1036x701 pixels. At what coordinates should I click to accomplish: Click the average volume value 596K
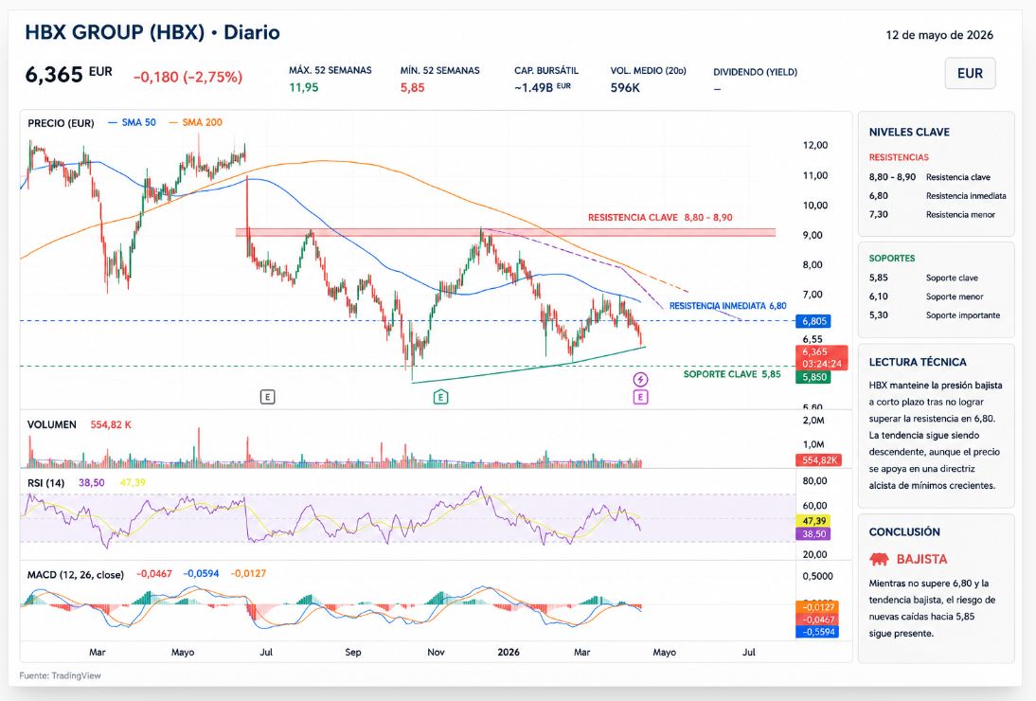pos(625,87)
